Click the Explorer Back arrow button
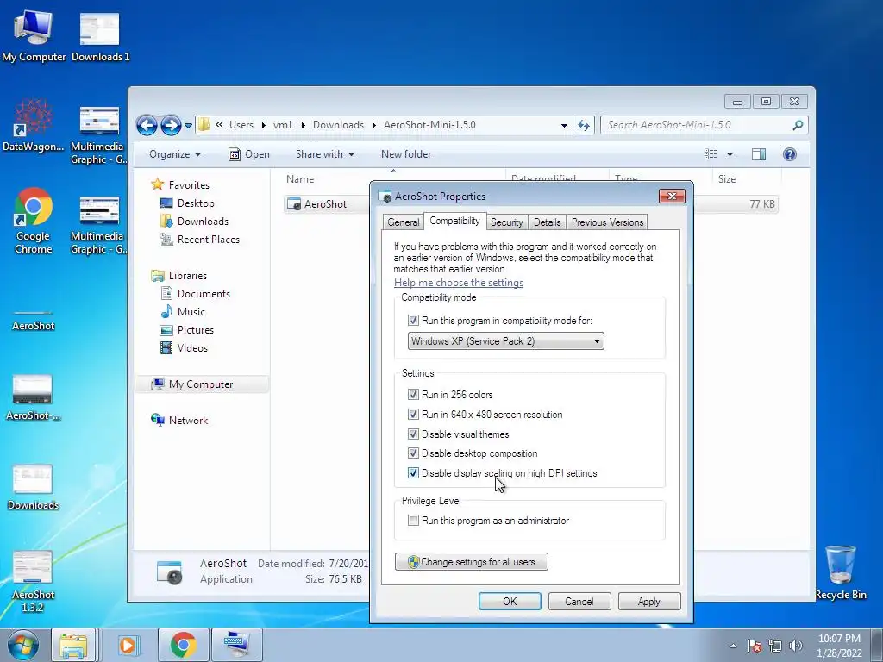883x662 pixels. pyautogui.click(x=147, y=125)
